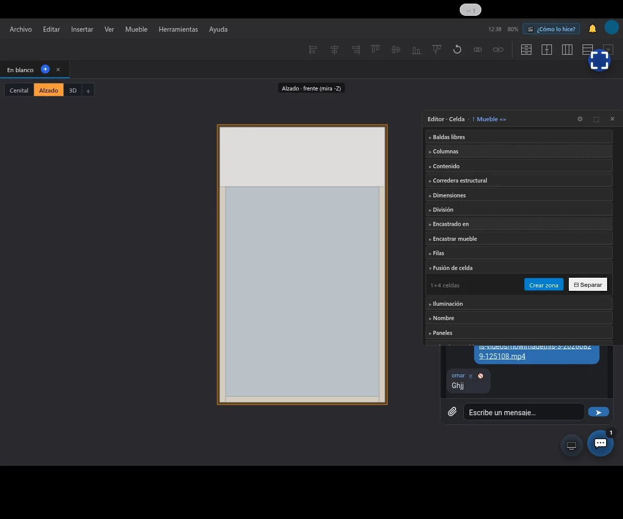Click the Separar button

588,285
